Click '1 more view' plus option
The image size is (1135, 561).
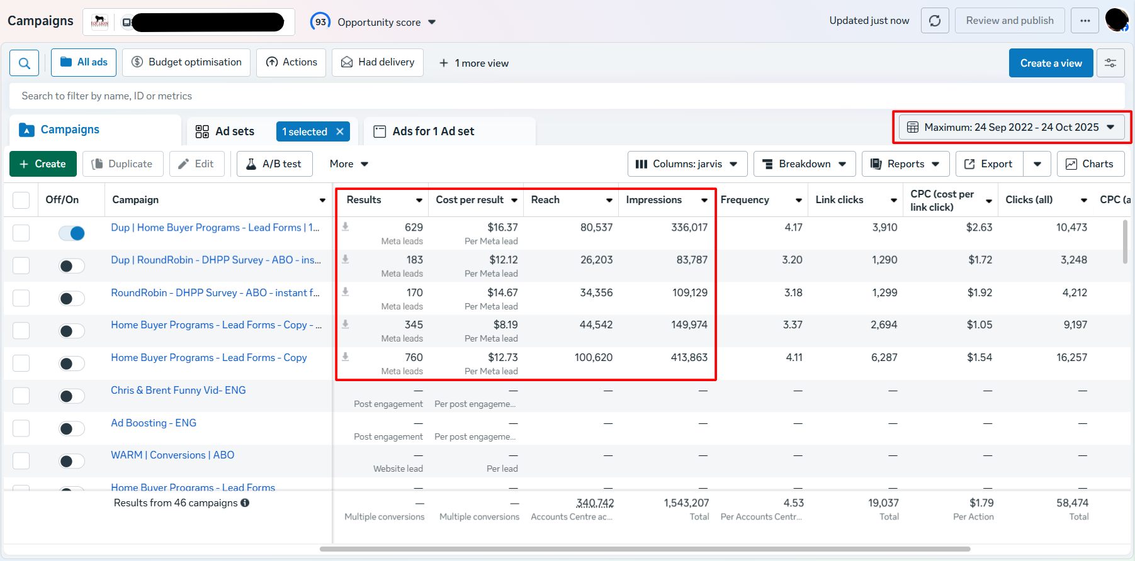[474, 63]
